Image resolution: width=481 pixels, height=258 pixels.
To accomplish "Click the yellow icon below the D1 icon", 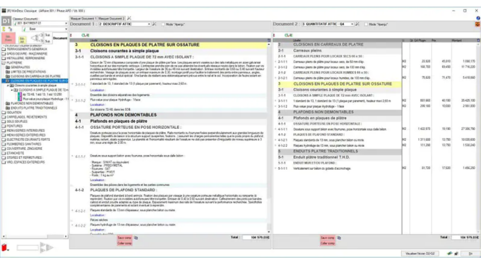I will point(4,29).
